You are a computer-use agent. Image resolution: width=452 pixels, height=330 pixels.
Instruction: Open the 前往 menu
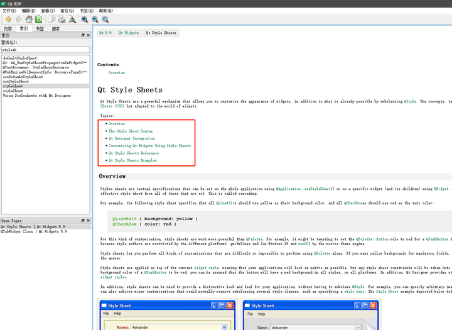click(67, 11)
